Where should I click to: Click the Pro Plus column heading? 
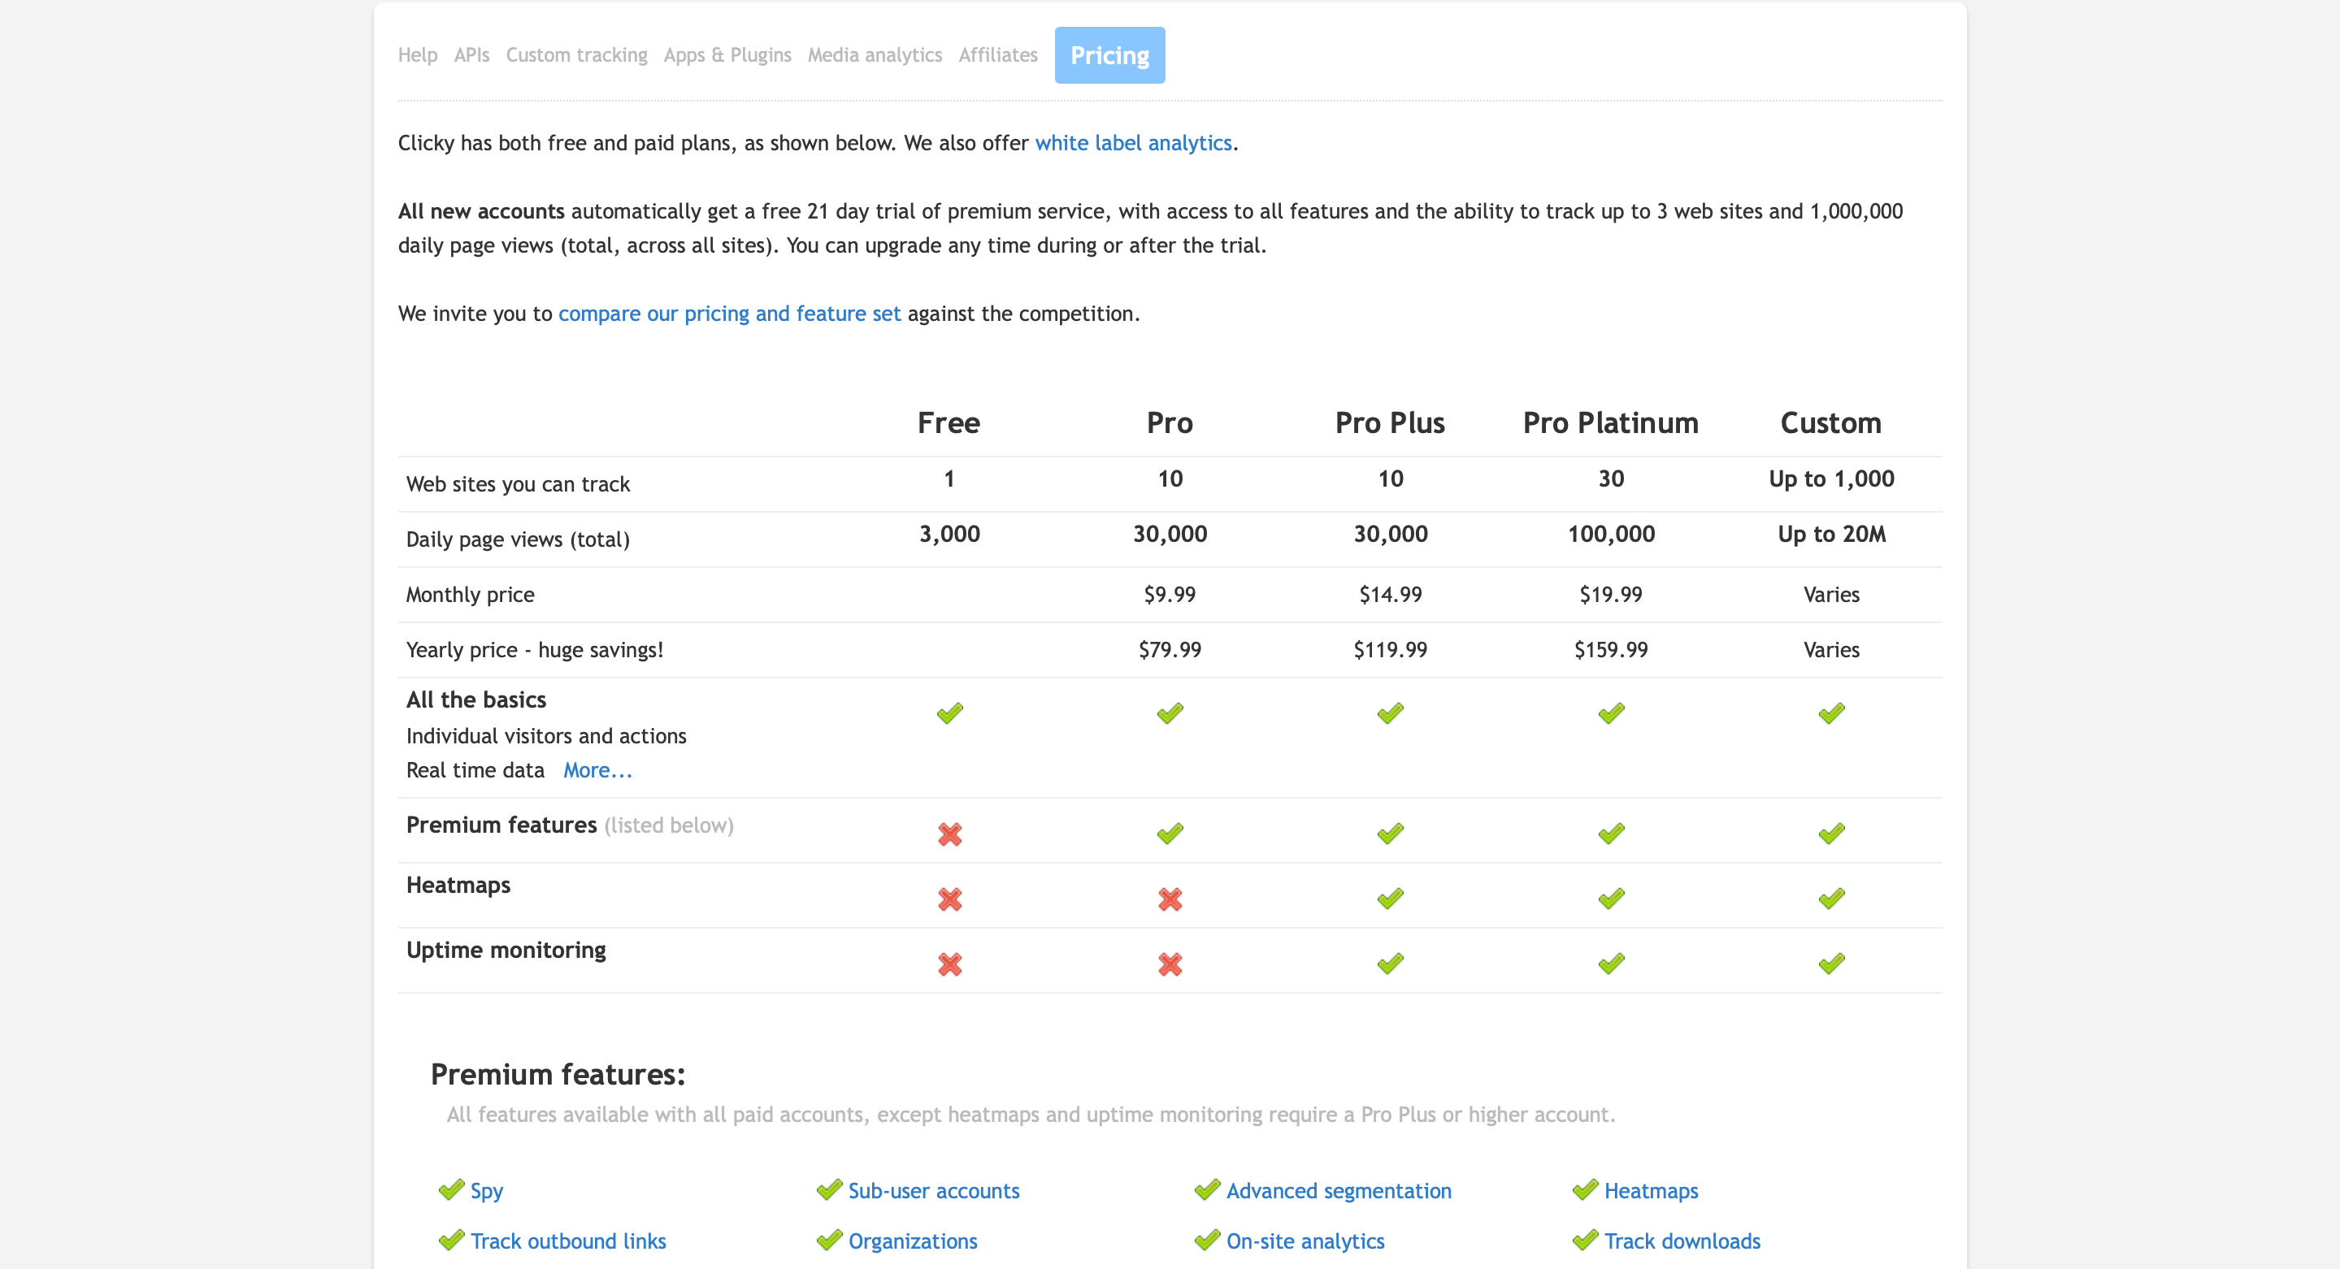(1390, 423)
